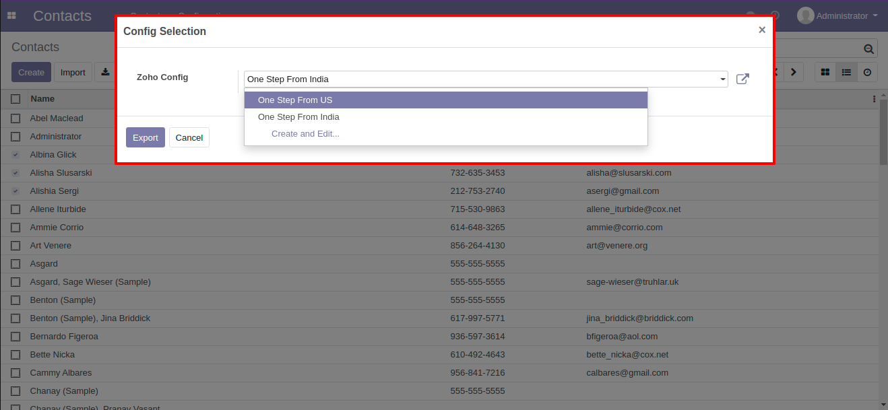Click phone number 212-753-2740

coord(478,191)
